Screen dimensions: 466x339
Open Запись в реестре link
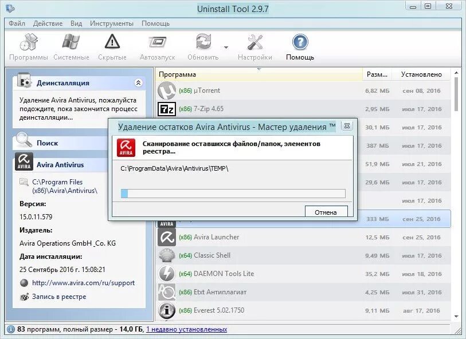[59, 297]
